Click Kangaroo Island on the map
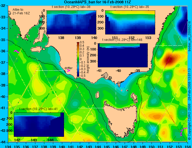The height and width of the screenshot is (148, 192). tap(38, 50)
